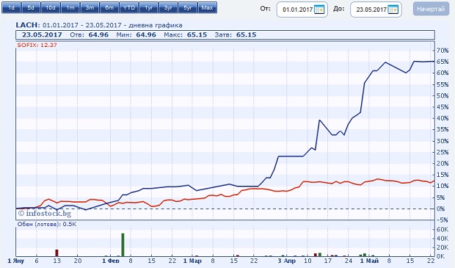
Task: Click the tall green volume bar in February
Action: pyautogui.click(x=123, y=245)
